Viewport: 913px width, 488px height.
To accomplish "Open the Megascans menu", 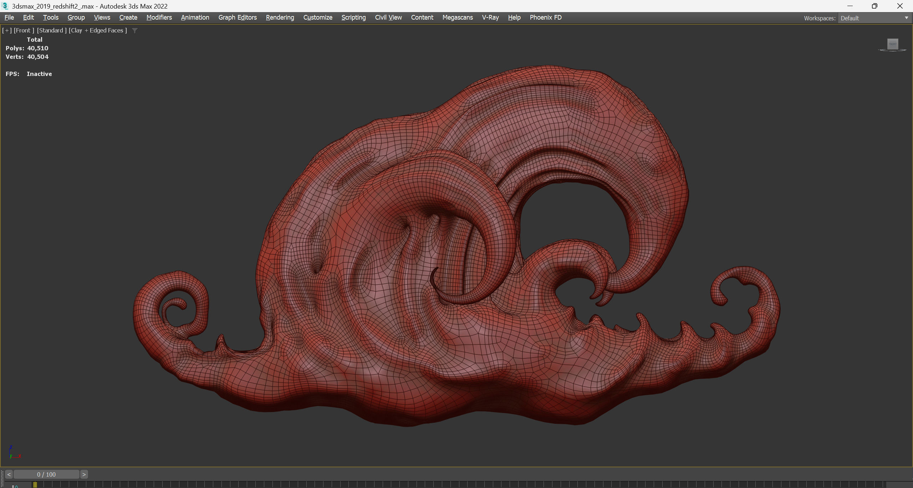I will click(x=458, y=17).
